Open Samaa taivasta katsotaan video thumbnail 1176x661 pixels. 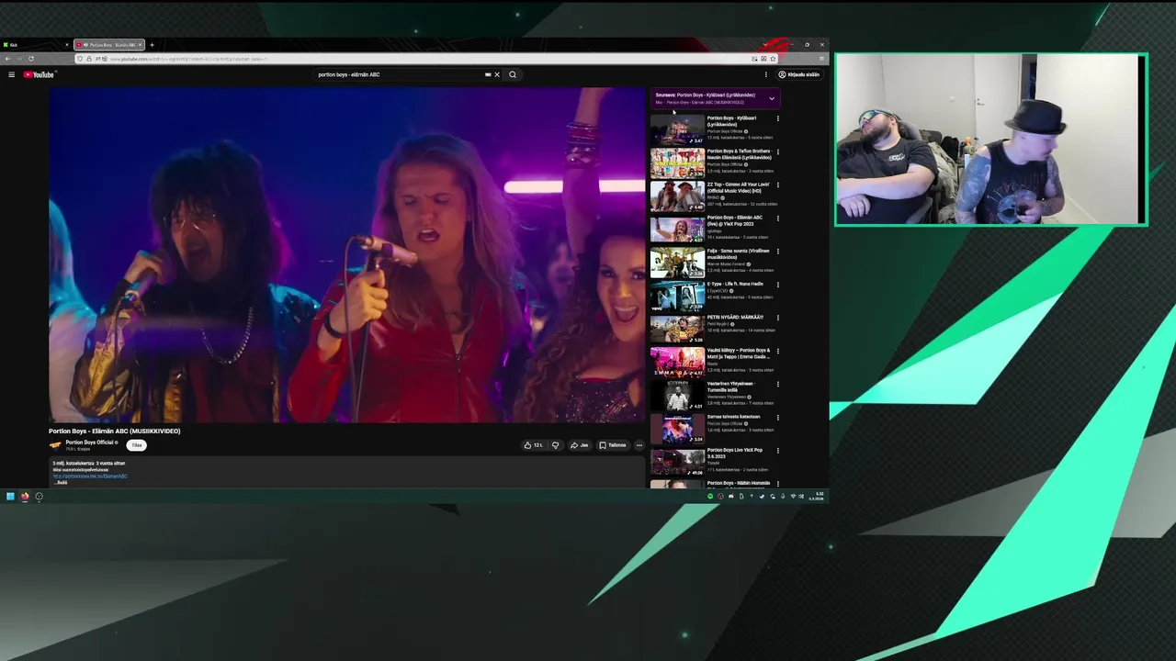tap(677, 428)
